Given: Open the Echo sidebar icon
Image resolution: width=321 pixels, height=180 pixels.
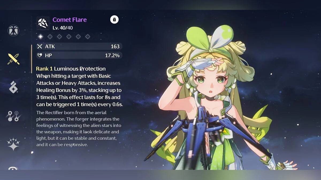Looking at the screenshot, I should 13,87.
